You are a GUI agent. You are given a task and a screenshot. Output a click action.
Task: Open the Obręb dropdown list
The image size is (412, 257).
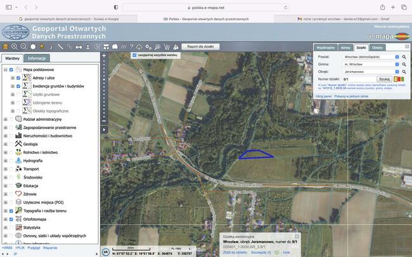click(397, 72)
